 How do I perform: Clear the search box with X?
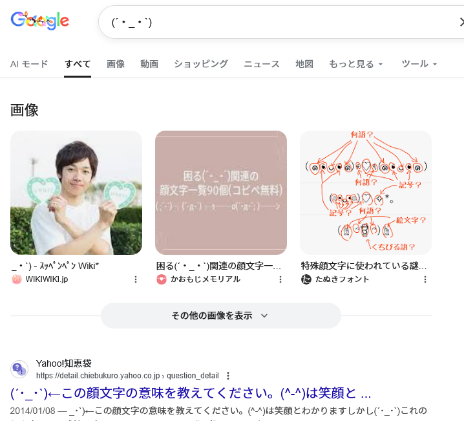coord(461,22)
